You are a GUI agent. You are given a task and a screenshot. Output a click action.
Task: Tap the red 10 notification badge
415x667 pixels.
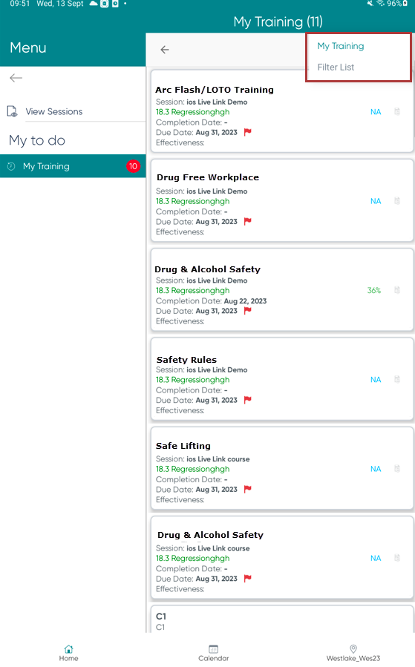click(x=133, y=166)
